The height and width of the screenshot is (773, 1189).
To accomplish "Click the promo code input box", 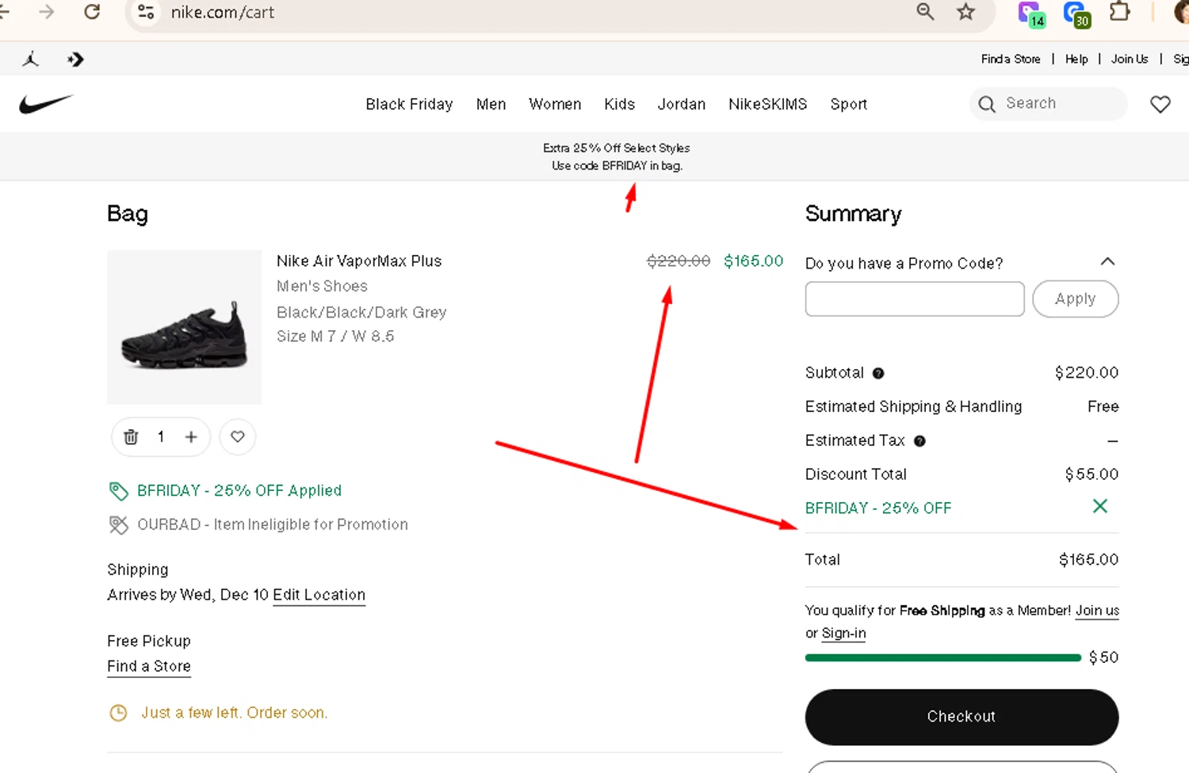I will tap(915, 299).
